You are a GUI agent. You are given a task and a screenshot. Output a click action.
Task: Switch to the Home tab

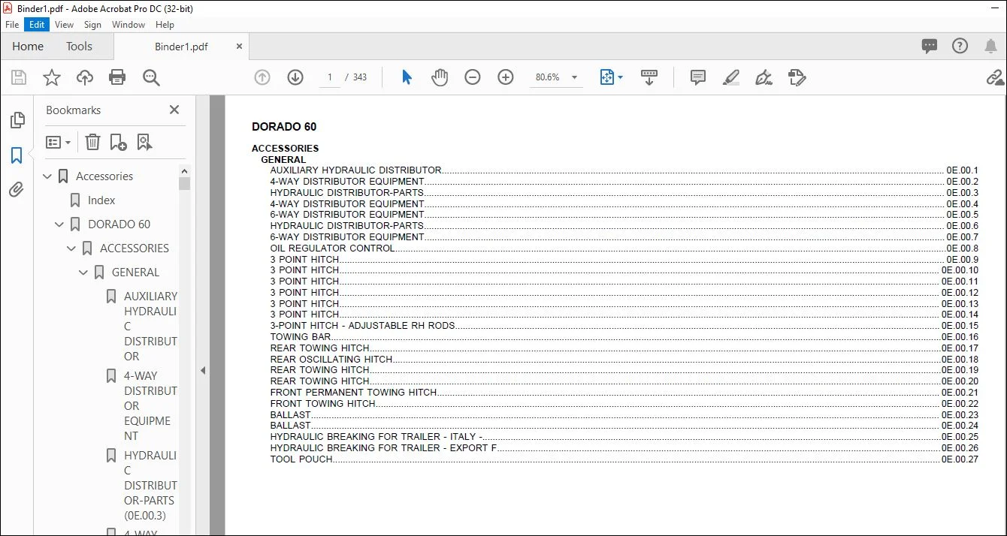pyautogui.click(x=28, y=47)
